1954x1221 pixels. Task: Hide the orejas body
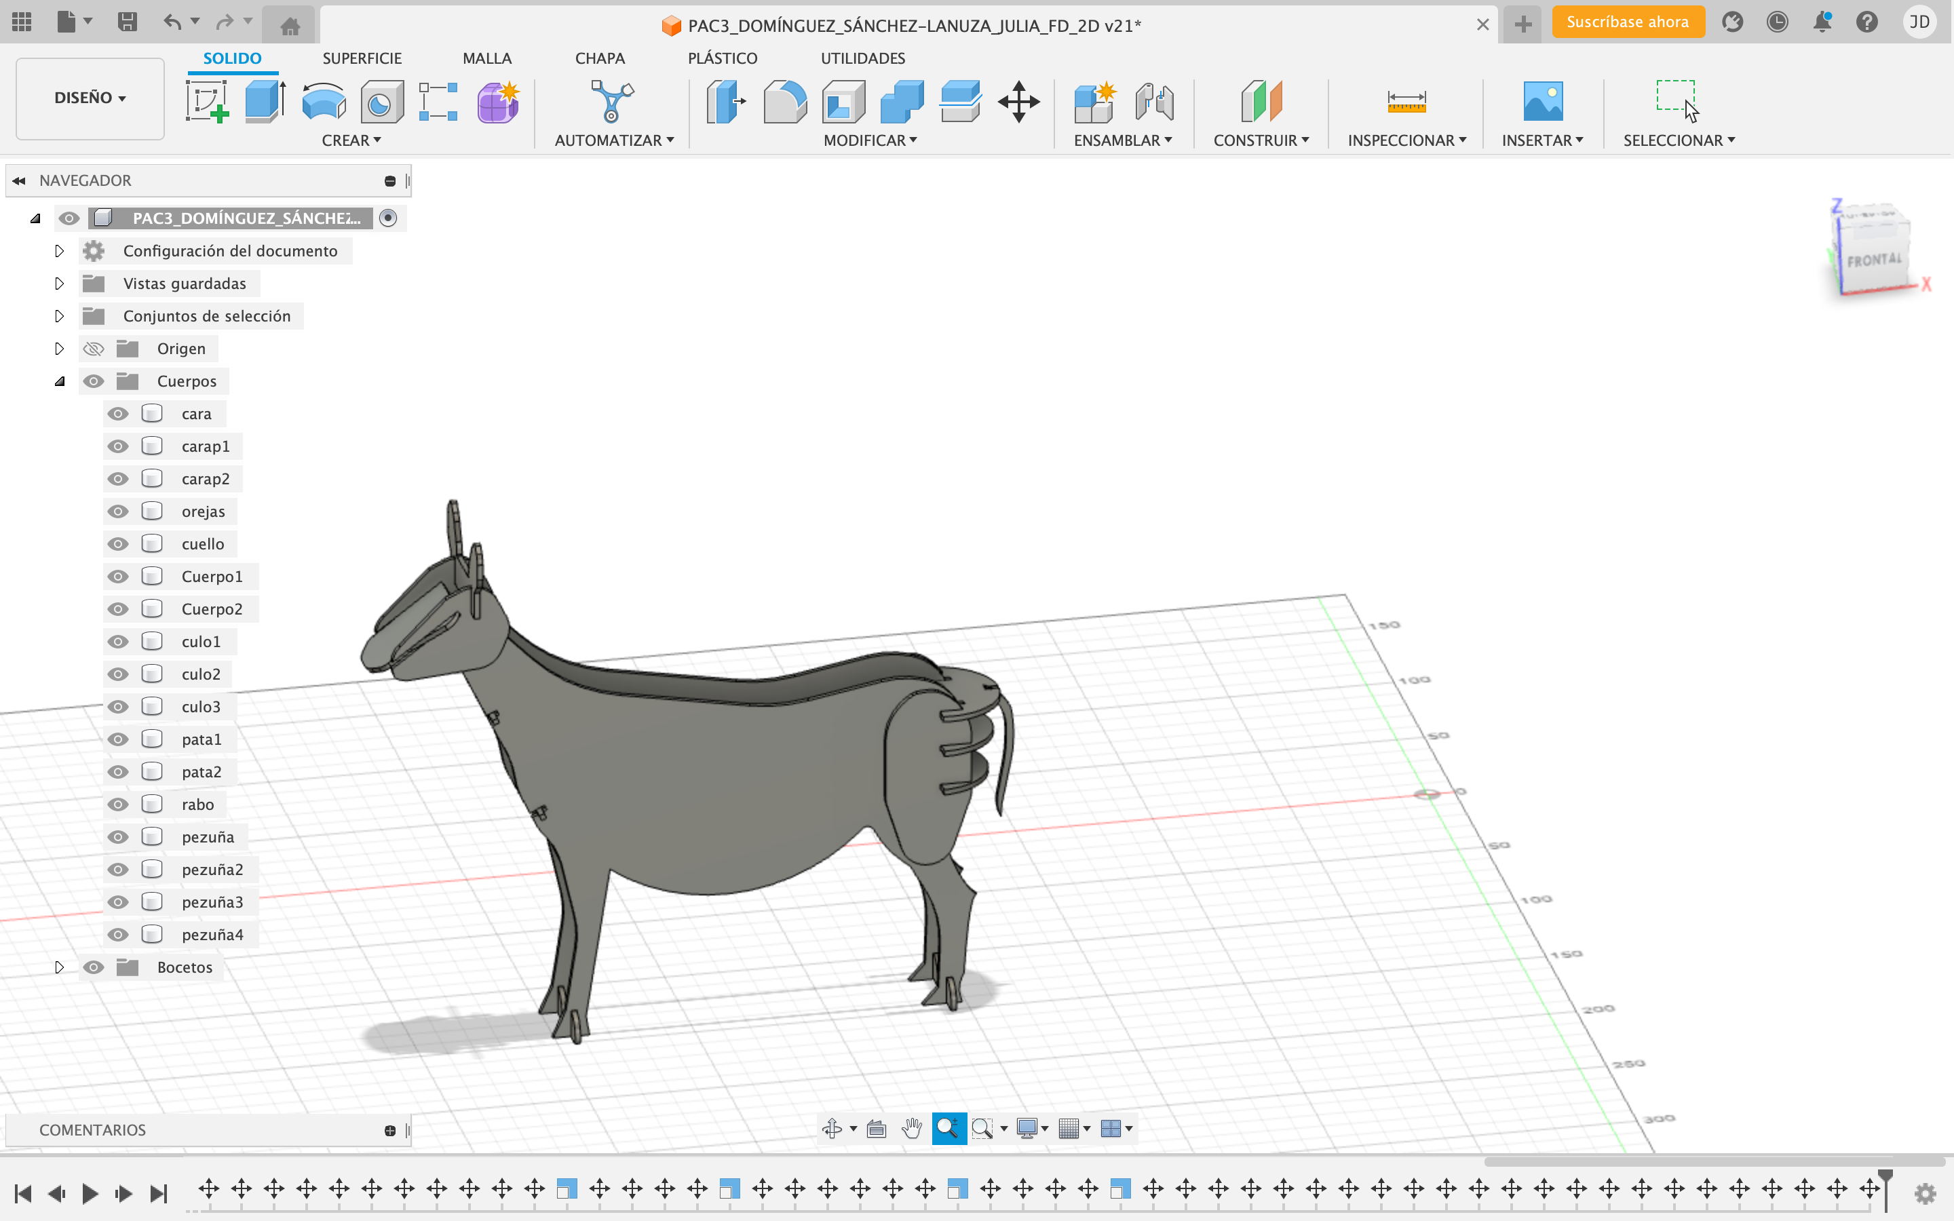pyautogui.click(x=118, y=511)
